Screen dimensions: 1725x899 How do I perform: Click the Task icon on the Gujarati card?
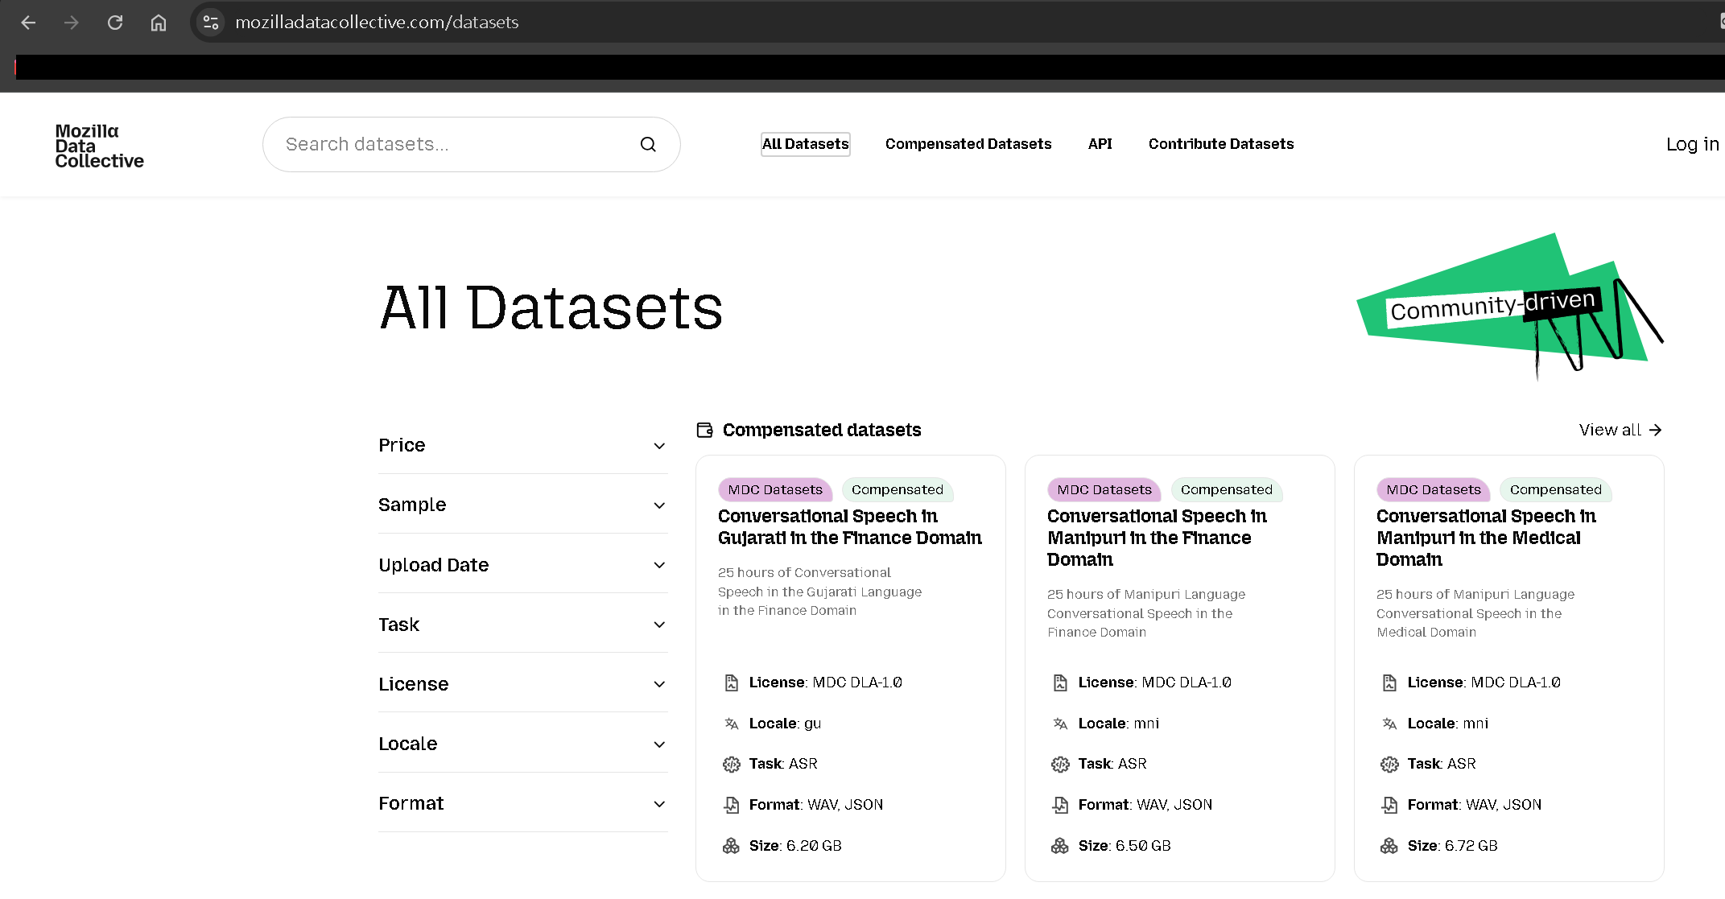731,764
